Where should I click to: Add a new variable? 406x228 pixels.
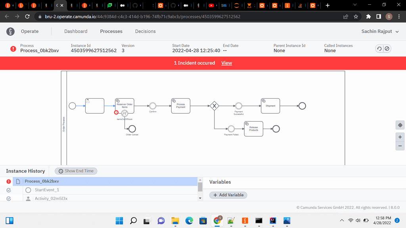pyautogui.click(x=228, y=195)
